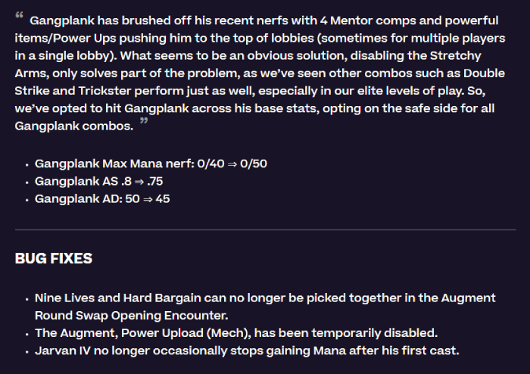The image size is (530, 374).
Task: Click the Jarvan IV bug fix line
Action: pos(247,351)
